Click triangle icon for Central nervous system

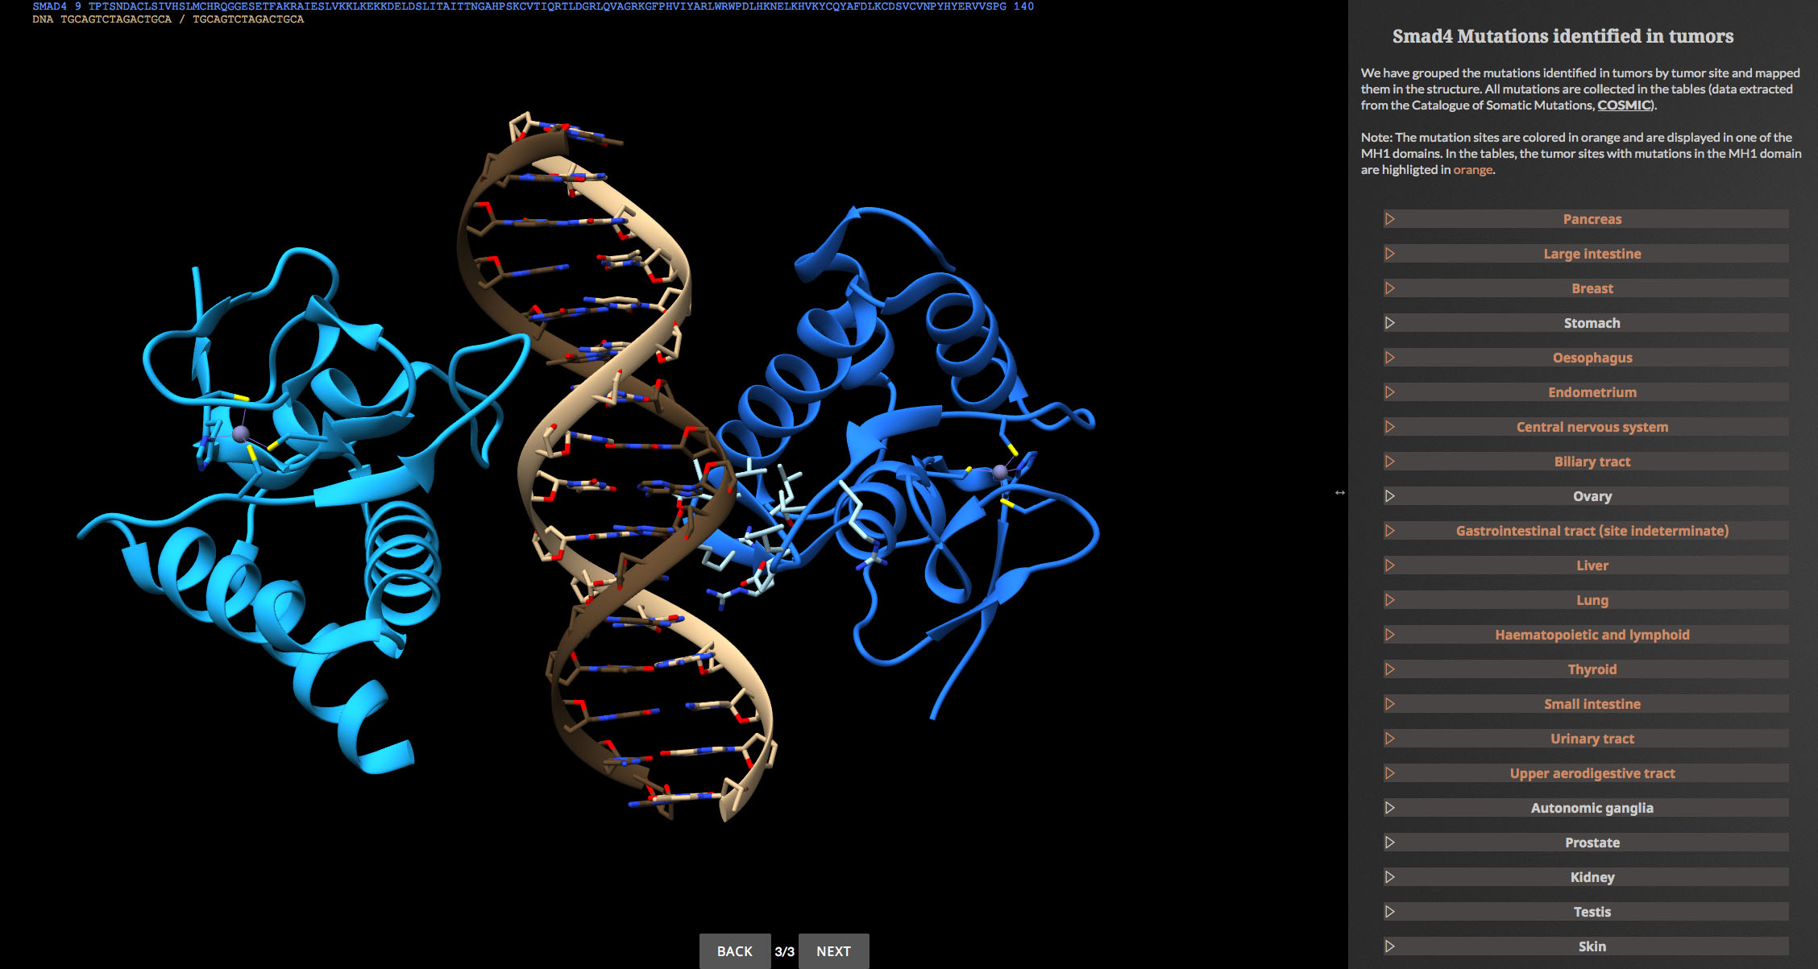pyautogui.click(x=1389, y=427)
